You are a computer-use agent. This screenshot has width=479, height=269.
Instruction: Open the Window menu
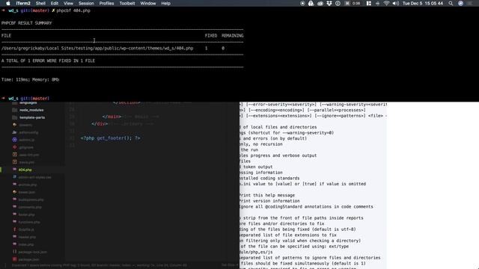click(148, 3)
